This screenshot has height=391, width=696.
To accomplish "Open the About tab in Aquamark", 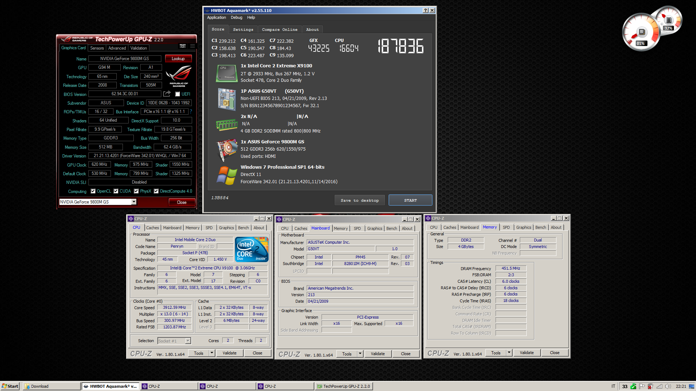I will [312, 30].
